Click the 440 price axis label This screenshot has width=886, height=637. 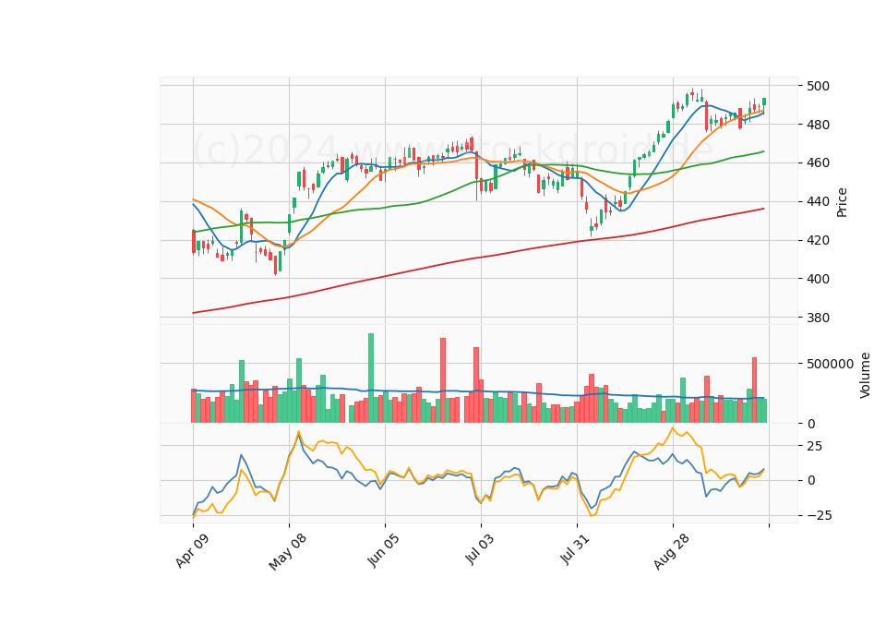pos(819,201)
